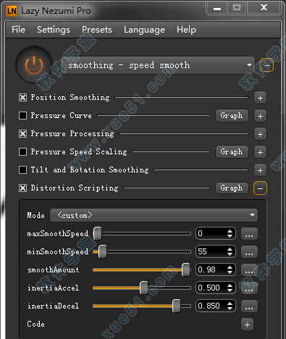Screen dimensions: 286x339
Task: Disable Position Smoothing checkbox
Action: (22, 98)
